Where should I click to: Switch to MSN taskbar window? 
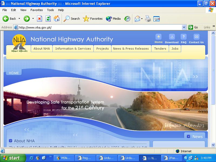coord(64,158)
